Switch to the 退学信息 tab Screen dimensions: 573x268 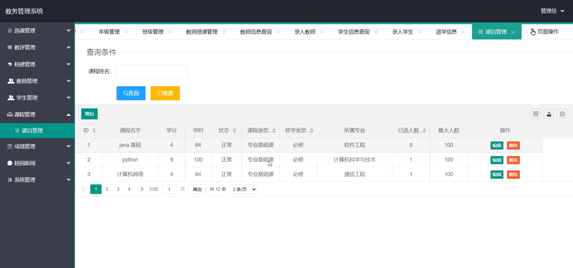(446, 32)
